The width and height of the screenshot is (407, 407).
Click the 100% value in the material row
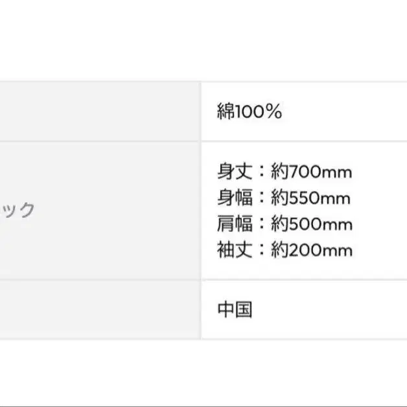click(x=258, y=111)
